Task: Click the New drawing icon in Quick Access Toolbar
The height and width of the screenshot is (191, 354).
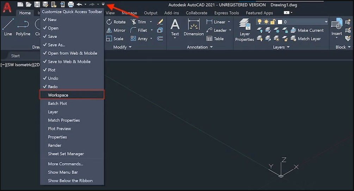Action: click(20, 4)
